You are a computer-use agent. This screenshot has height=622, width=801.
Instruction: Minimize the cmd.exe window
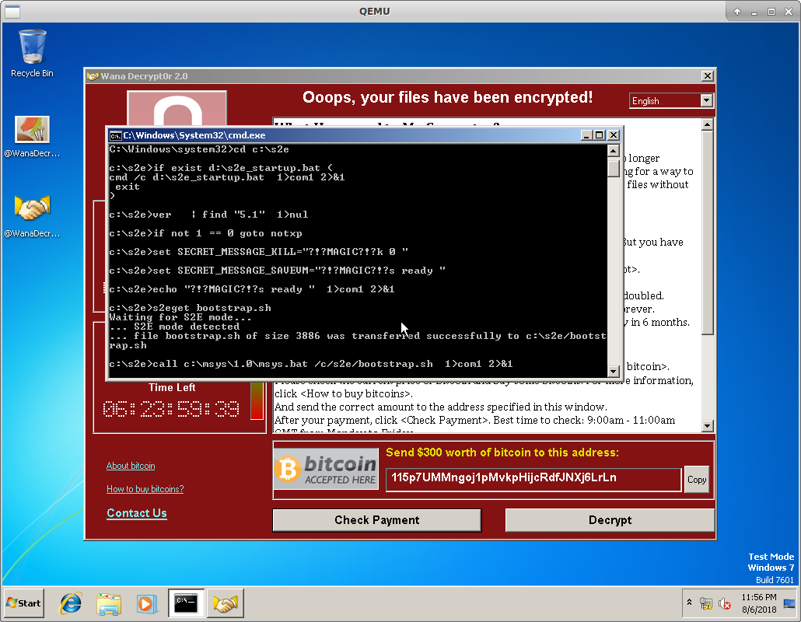coord(586,135)
